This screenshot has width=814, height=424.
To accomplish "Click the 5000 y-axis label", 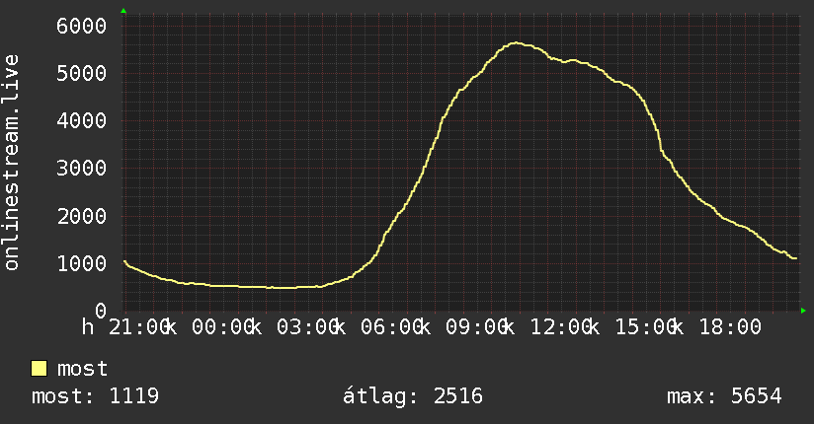I will 82,73.
